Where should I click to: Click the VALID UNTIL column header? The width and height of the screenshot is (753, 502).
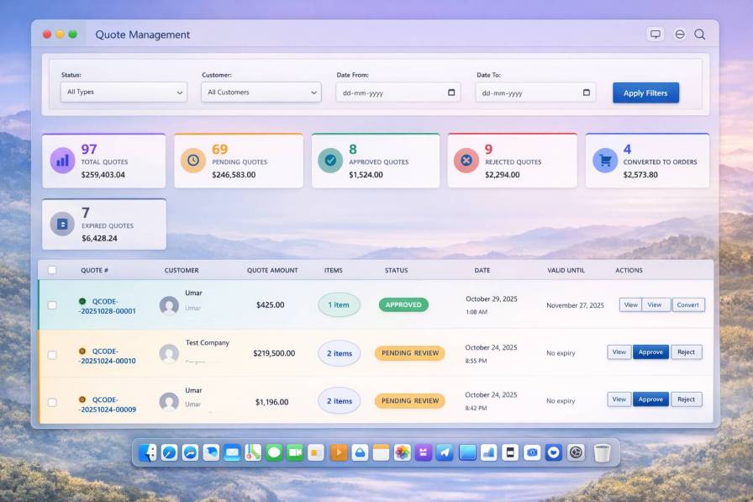pyautogui.click(x=566, y=271)
